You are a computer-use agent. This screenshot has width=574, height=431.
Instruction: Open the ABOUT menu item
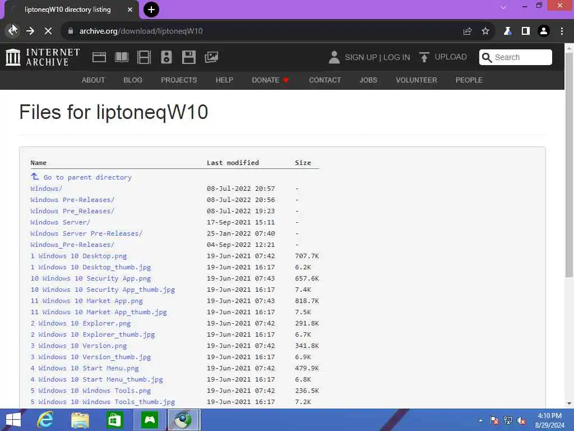(94, 80)
